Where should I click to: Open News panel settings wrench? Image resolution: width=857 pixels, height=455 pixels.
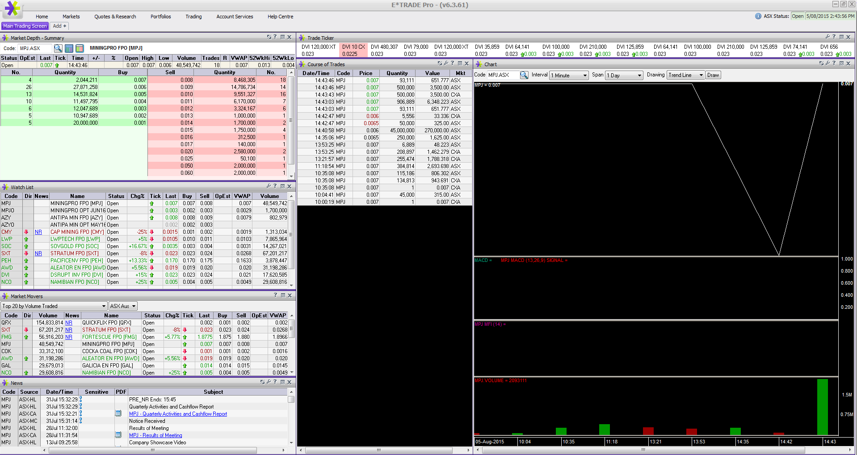tap(269, 382)
